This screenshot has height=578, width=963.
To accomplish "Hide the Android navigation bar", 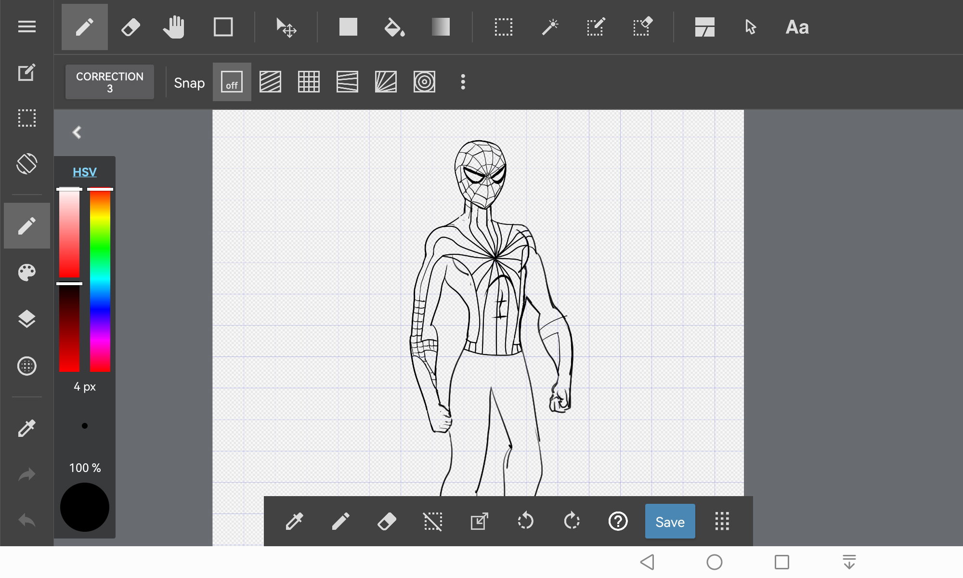I will pyautogui.click(x=849, y=562).
